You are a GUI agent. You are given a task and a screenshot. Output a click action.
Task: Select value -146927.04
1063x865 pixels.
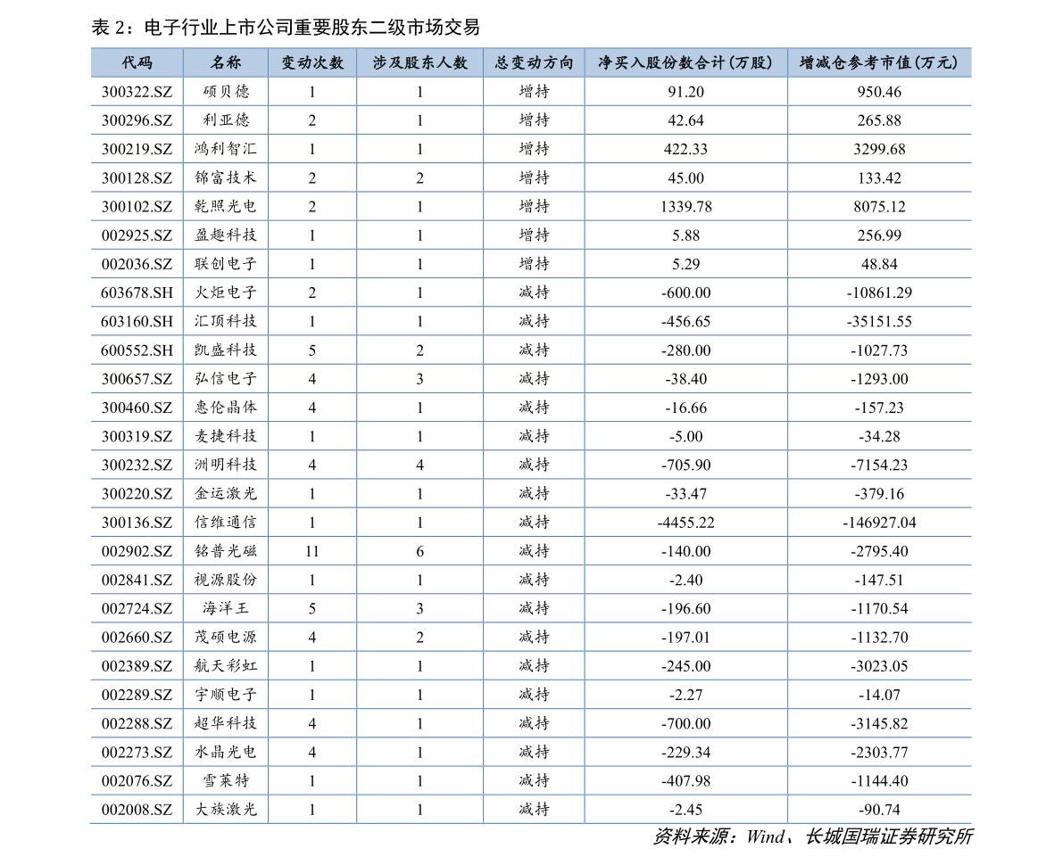click(x=879, y=523)
